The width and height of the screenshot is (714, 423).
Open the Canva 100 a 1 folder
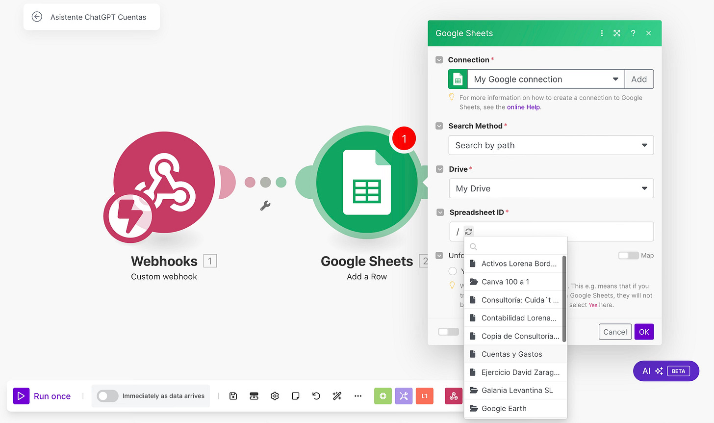(513, 282)
